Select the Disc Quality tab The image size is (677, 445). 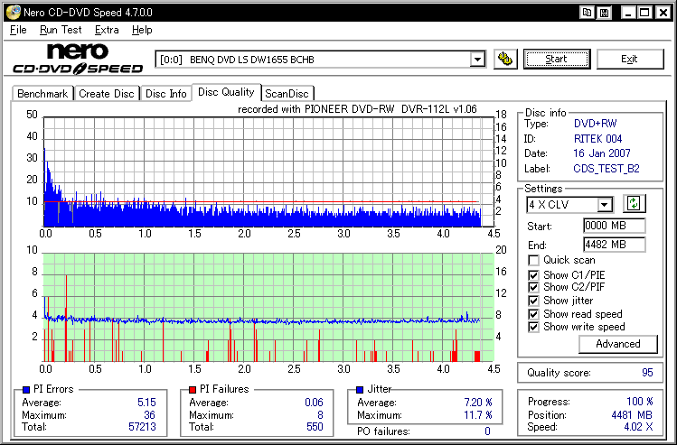click(x=226, y=92)
